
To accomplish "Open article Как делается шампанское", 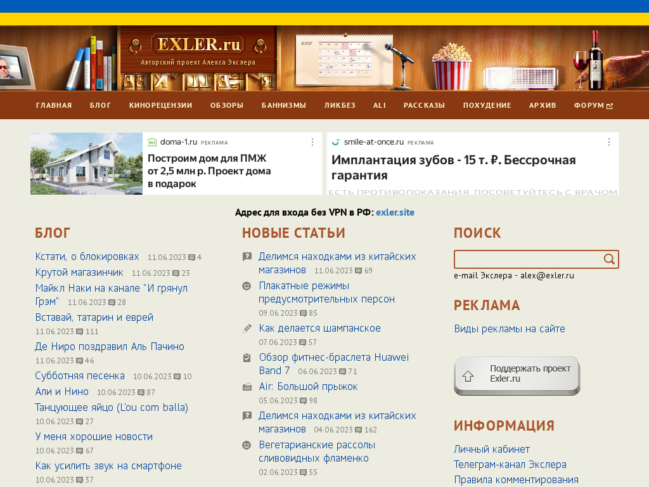I will (x=319, y=328).
